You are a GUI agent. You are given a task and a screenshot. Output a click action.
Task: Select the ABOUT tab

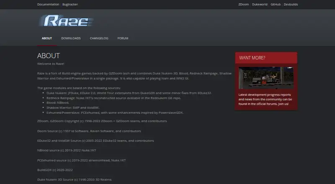(x=47, y=38)
